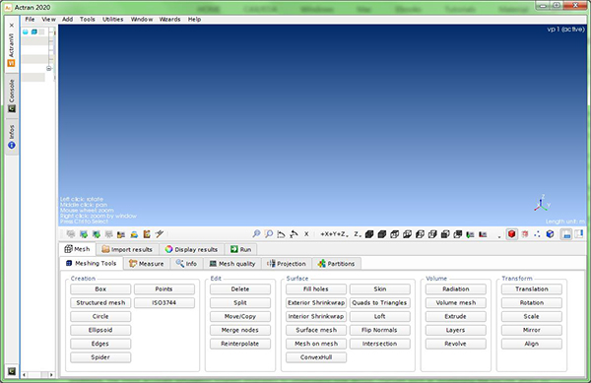Click the Box creation button

(100, 289)
